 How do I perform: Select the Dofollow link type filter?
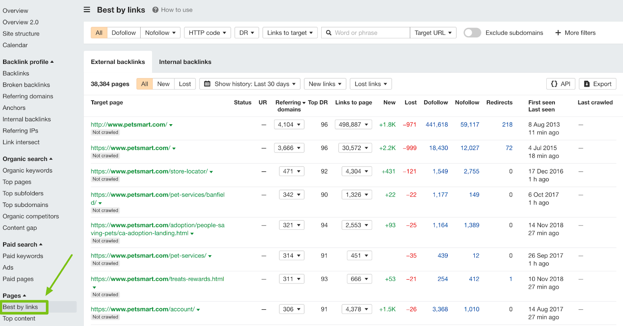coord(123,33)
